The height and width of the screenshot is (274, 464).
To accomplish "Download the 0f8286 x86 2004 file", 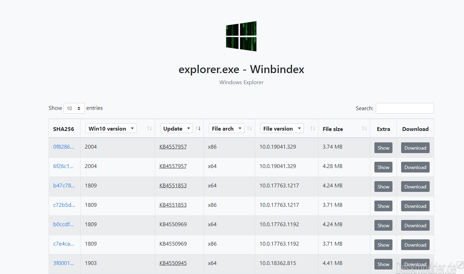I will tap(415, 148).
